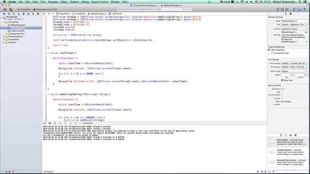Go forward in editor history
310x174 pixels.
(x=53, y=14)
